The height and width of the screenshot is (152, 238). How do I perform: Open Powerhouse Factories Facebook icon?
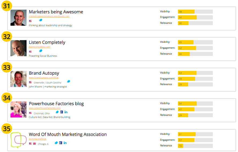pos(62,112)
